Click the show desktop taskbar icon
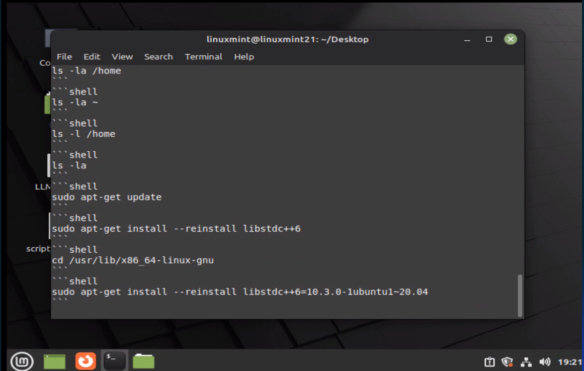Image resolution: width=584 pixels, height=371 pixels. [x=54, y=361]
